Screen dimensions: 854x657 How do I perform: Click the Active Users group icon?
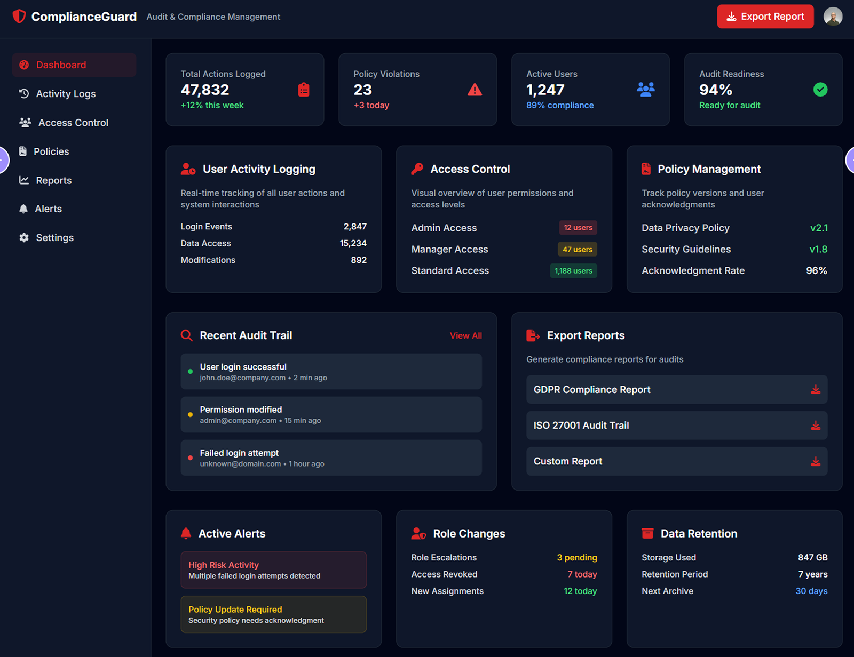click(x=645, y=90)
